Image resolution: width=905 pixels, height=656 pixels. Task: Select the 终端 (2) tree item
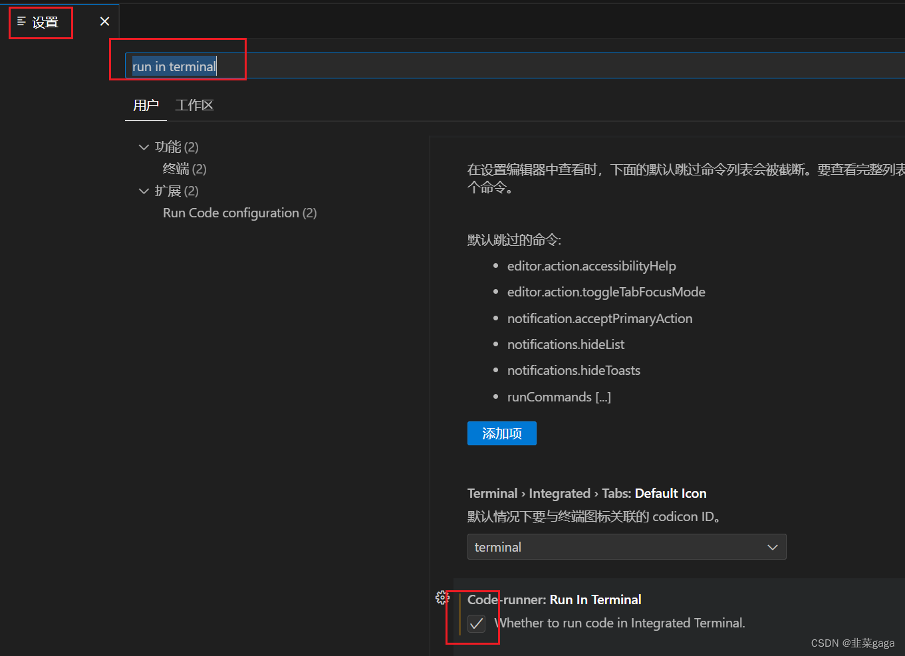point(185,169)
